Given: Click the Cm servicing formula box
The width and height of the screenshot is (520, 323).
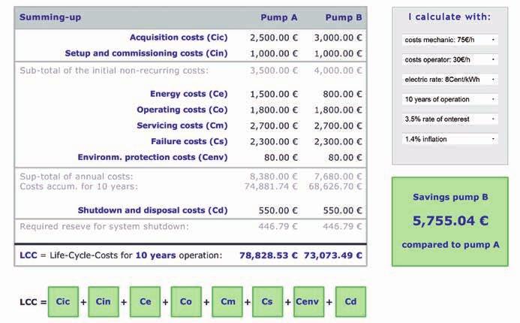Looking at the screenshot, I should pyautogui.click(x=227, y=302).
